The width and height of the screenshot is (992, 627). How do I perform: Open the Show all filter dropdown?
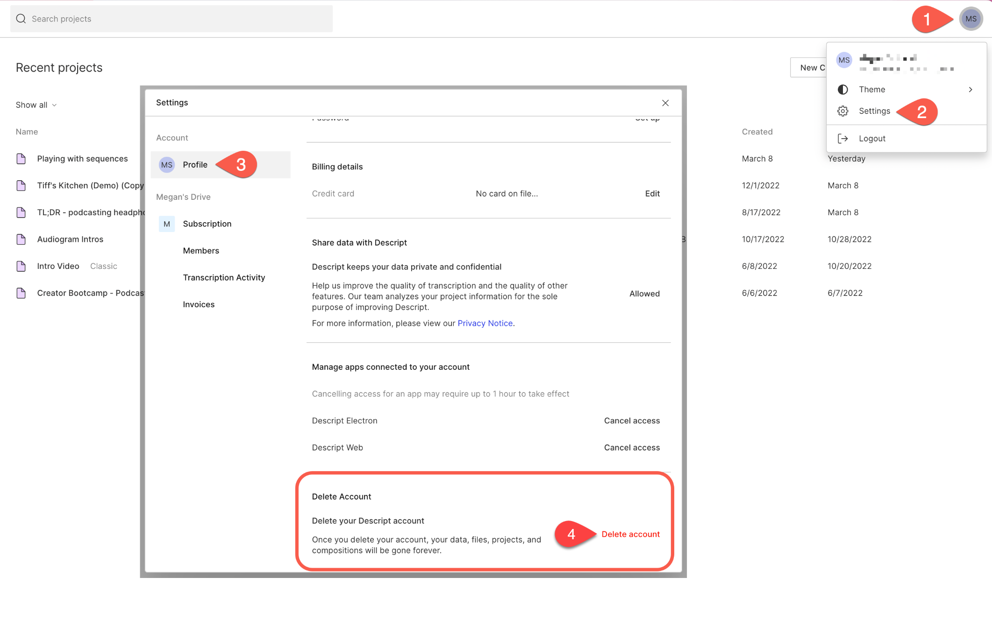[36, 105]
